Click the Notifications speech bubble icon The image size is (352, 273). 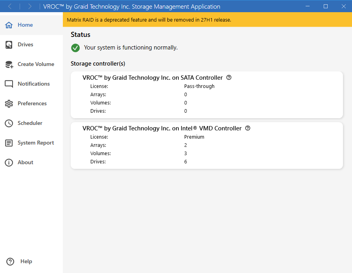pos(9,84)
